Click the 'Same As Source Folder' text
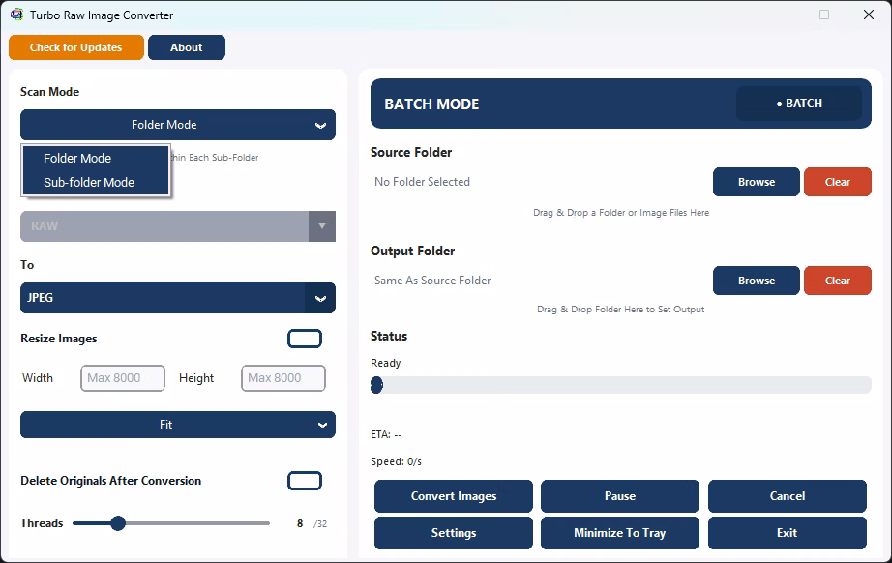The height and width of the screenshot is (563, 892). [432, 281]
